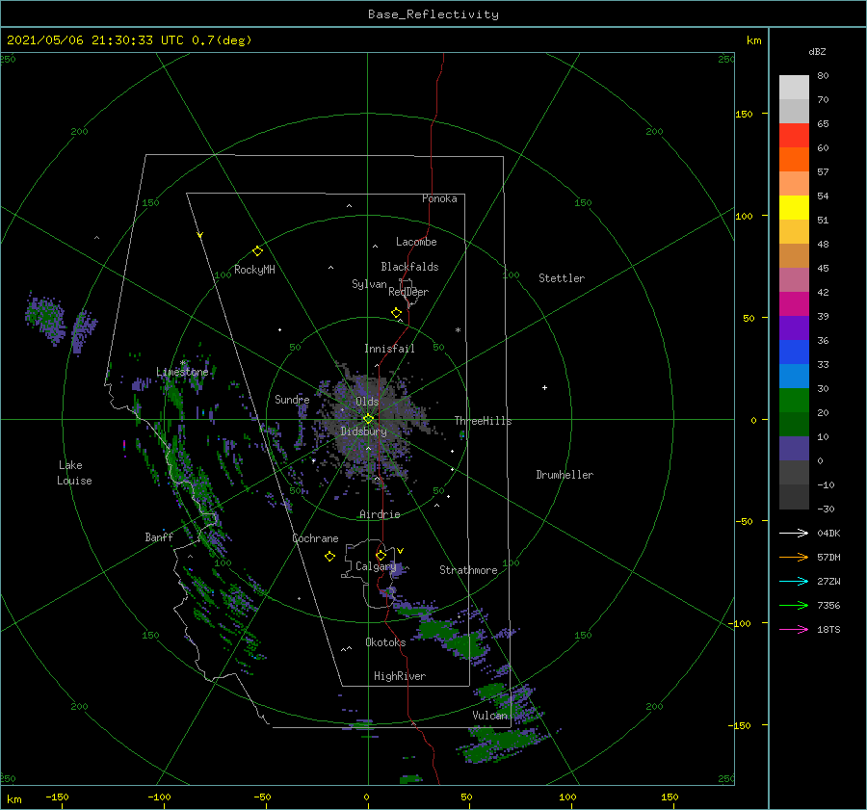Select the yellow diamond marker above Calgary label
Viewport: 867px width, 810px height.
[381, 555]
